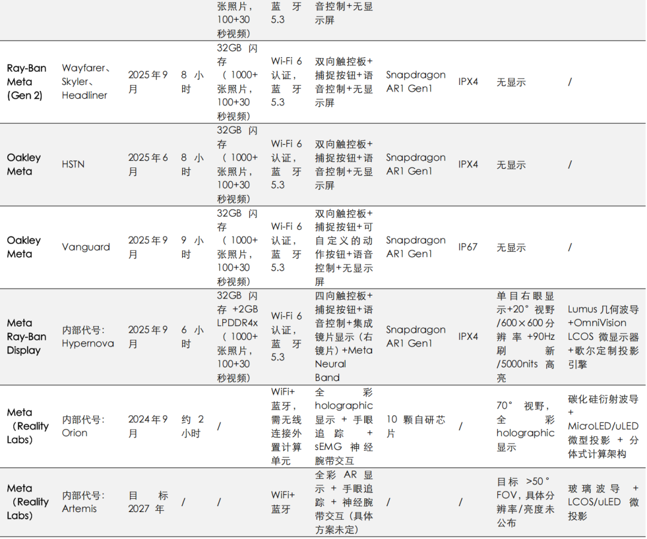Select the Wayfarer、Skyler、Headliner model cell
This screenshot has height=539, width=647.
[86, 82]
